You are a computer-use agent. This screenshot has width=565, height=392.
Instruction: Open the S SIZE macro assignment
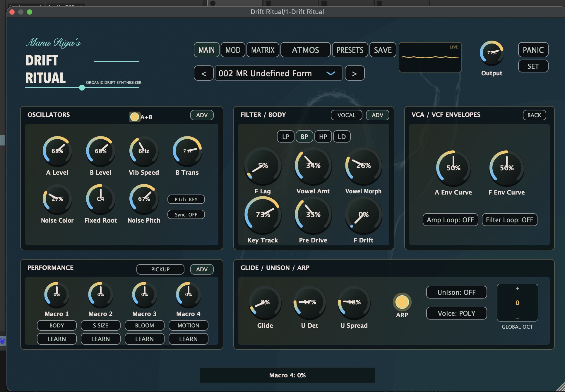[x=101, y=325]
